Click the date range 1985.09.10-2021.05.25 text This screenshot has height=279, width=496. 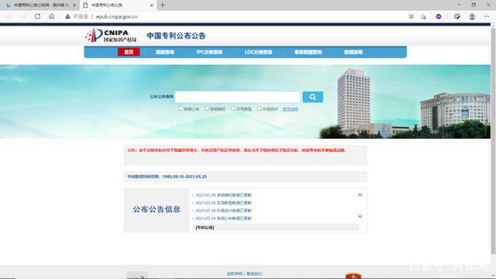pos(184,177)
